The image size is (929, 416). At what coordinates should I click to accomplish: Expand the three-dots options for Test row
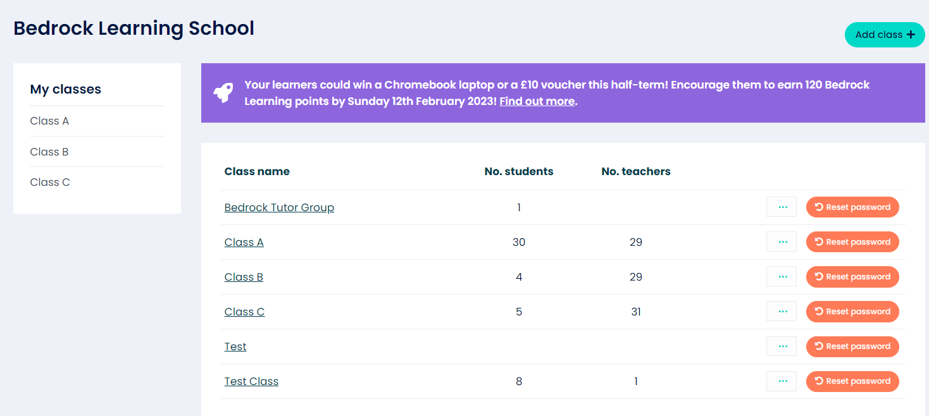(x=782, y=346)
